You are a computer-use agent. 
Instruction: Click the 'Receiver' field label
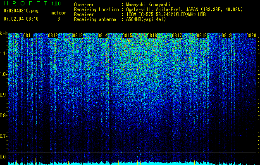(x=84, y=14)
